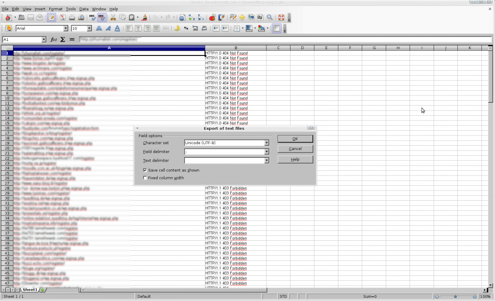
Task: Toggle Save cell content as shown checkbox
Action: coord(145,170)
